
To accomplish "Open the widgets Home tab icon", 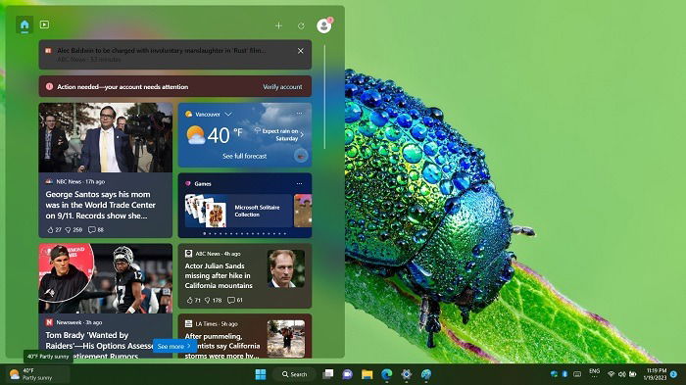I will pos(24,24).
